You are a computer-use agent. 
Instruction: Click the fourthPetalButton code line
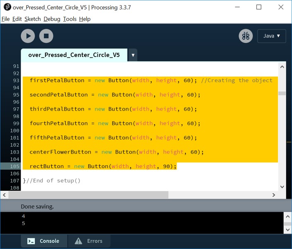(x=115, y=123)
